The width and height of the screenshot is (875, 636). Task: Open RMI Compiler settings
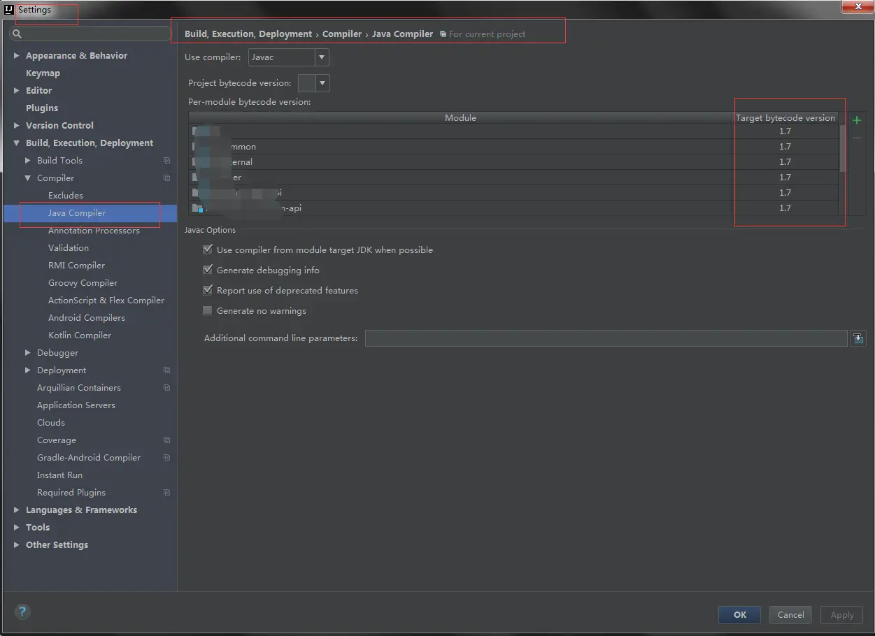click(x=76, y=265)
